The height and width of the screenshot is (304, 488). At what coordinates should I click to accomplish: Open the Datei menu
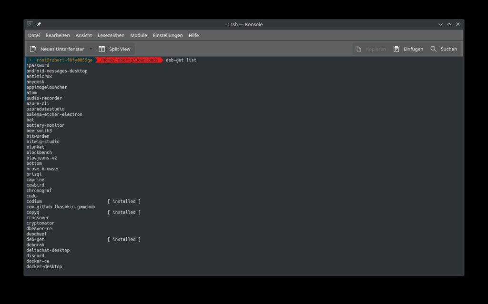[34, 35]
